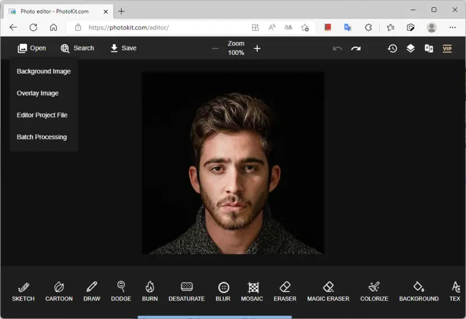466x319 pixels.
Task: Choose Background Image from Open menu
Action: (44, 71)
